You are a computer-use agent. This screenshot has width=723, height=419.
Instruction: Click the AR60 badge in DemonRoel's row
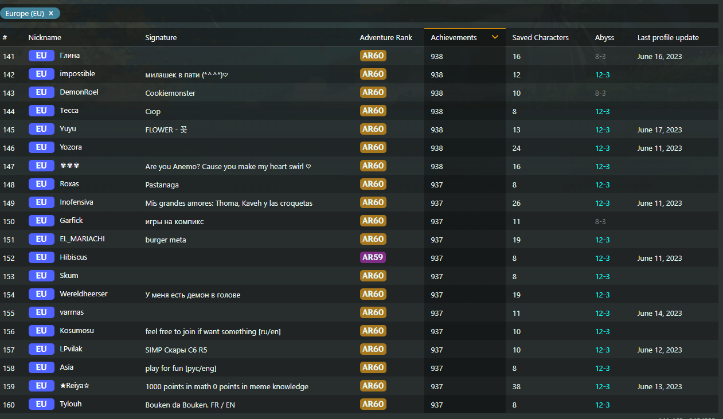(x=373, y=92)
